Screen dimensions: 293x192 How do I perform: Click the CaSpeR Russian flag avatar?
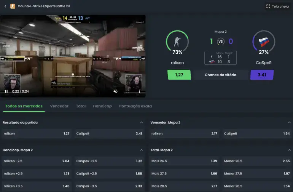click(264, 42)
